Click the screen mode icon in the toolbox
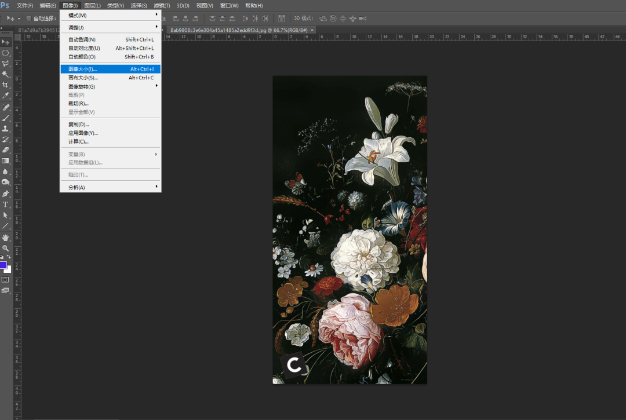The image size is (626, 420). point(5,290)
